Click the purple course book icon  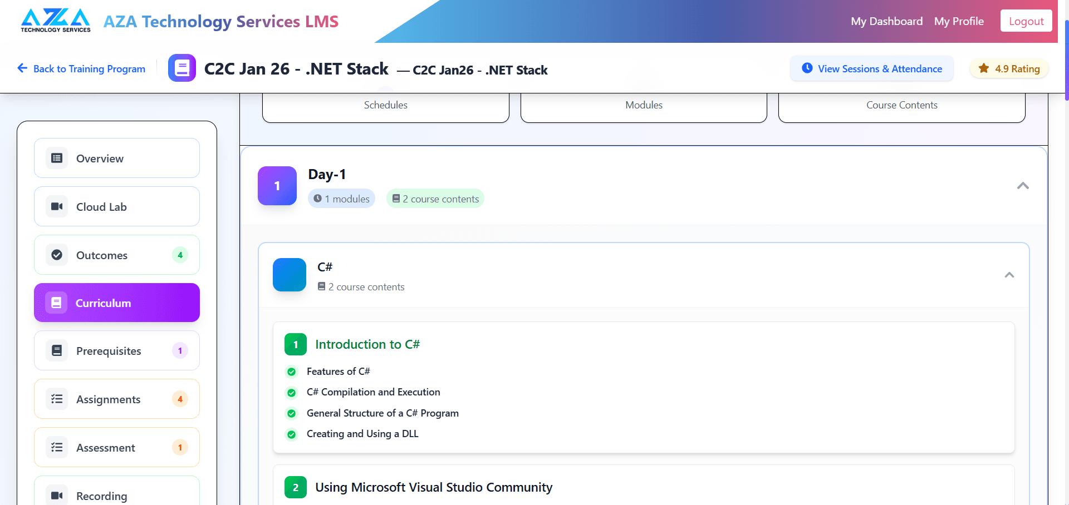pyautogui.click(x=182, y=68)
